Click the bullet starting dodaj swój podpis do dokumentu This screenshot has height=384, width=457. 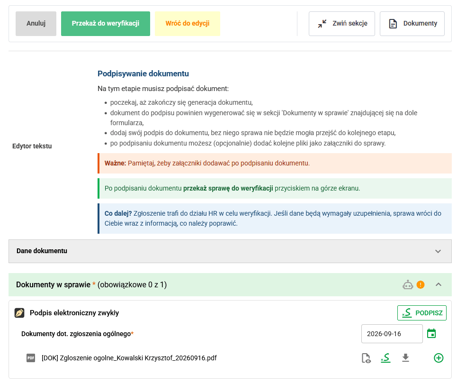(x=253, y=133)
